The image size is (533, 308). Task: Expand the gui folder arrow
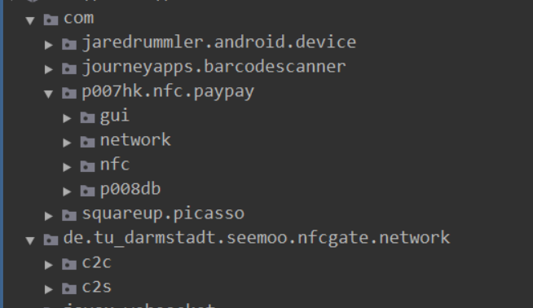pyautogui.click(x=67, y=118)
